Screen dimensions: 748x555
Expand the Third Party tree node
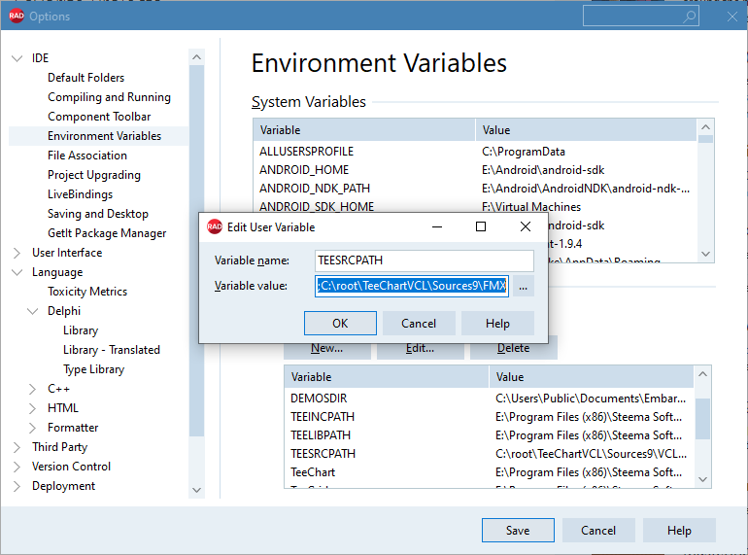[x=17, y=447]
